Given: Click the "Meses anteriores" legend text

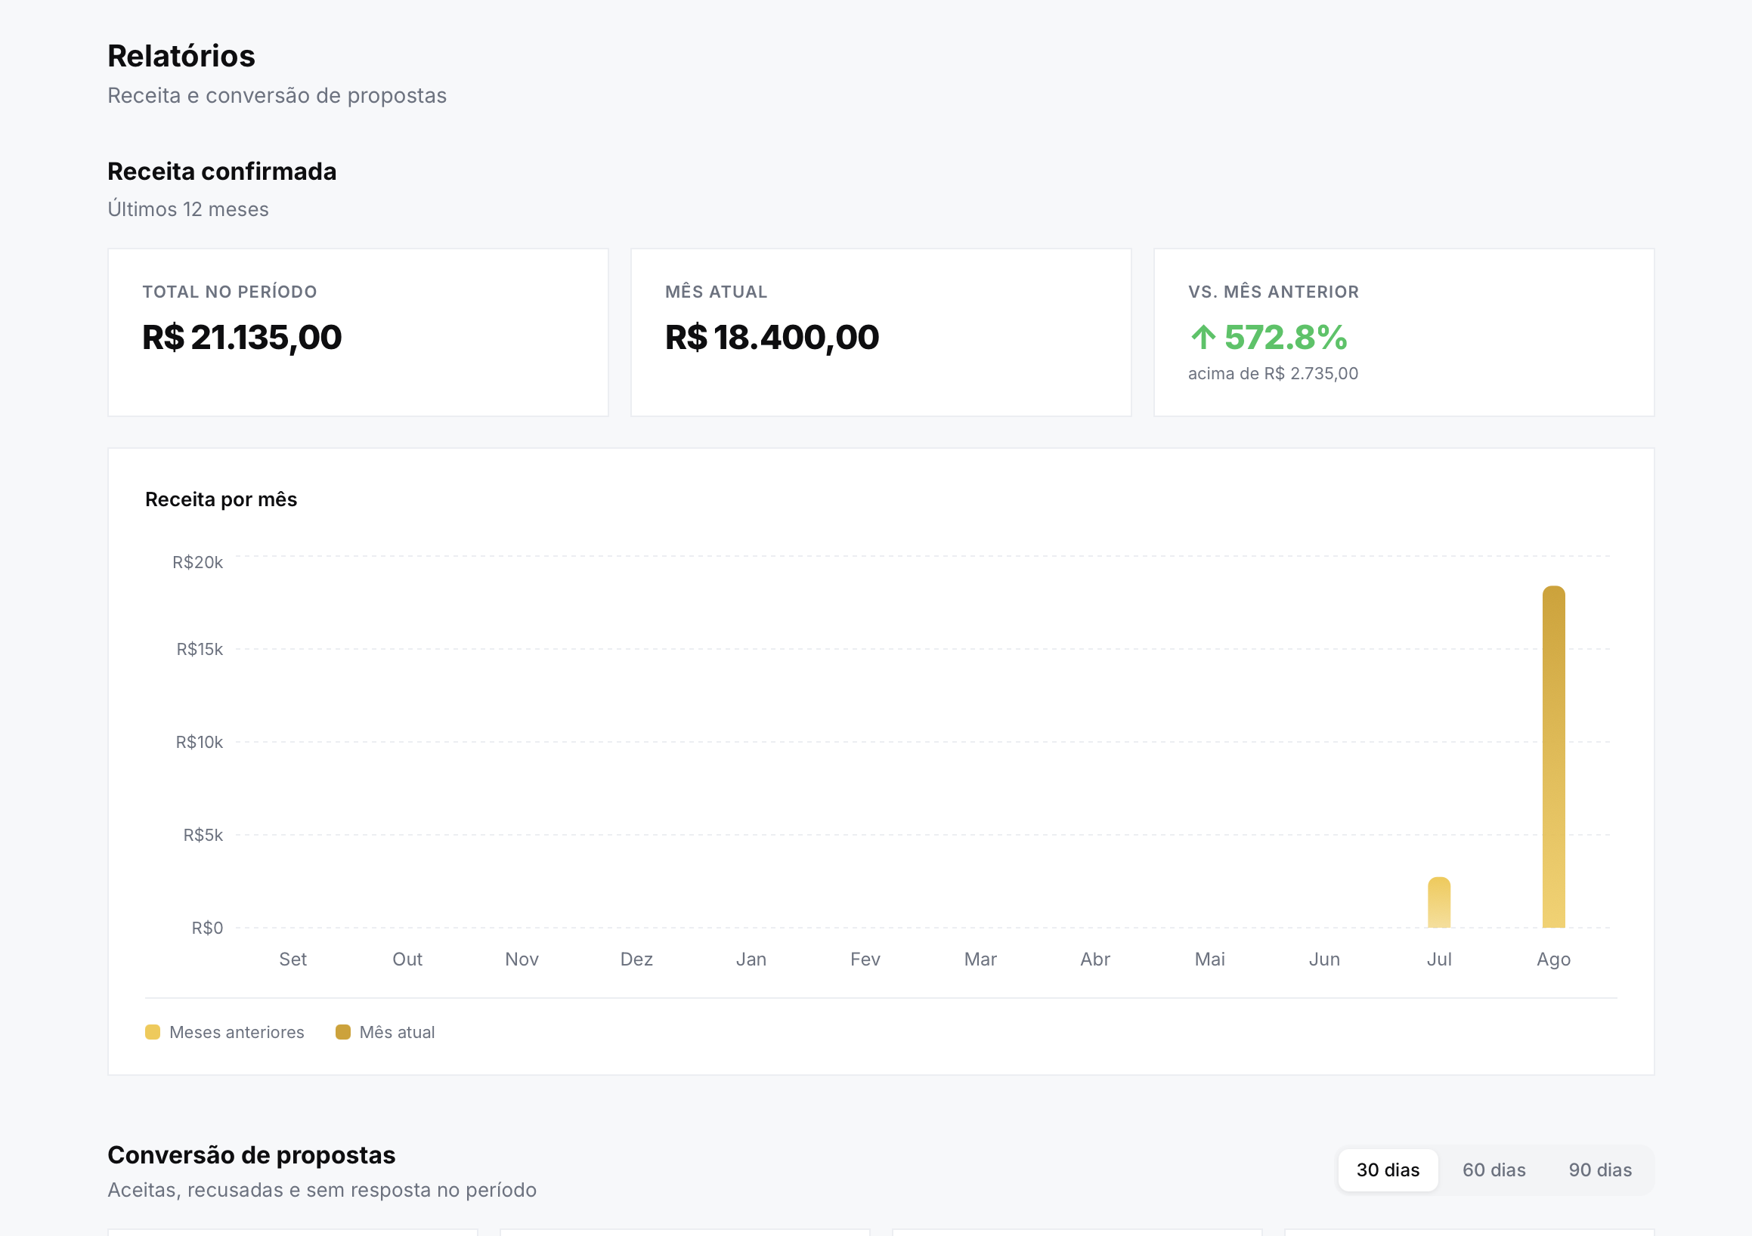Looking at the screenshot, I should pyautogui.click(x=237, y=1032).
